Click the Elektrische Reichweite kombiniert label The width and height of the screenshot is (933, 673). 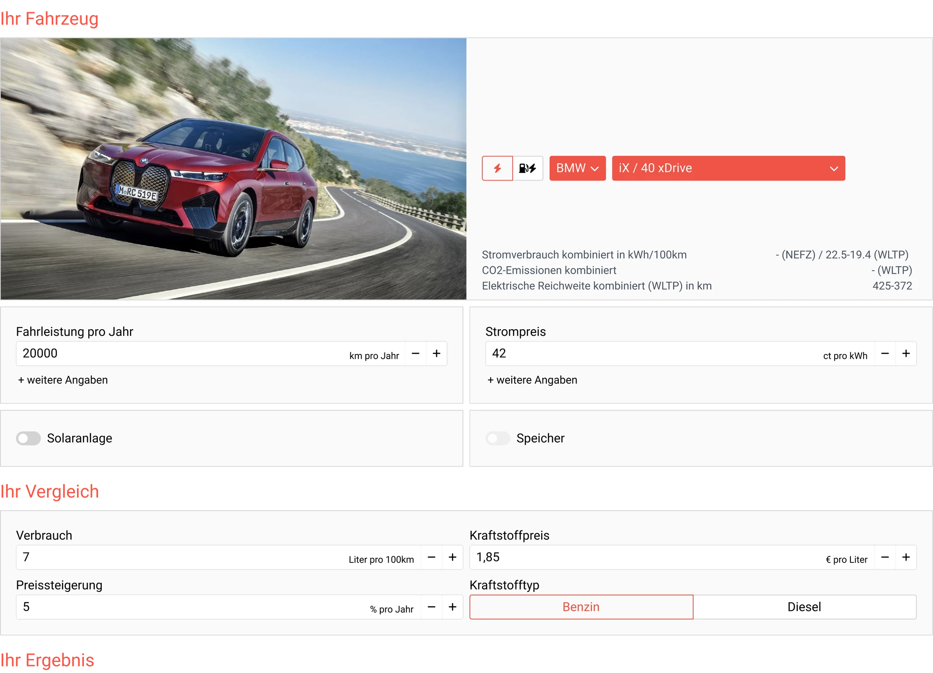[x=597, y=286]
